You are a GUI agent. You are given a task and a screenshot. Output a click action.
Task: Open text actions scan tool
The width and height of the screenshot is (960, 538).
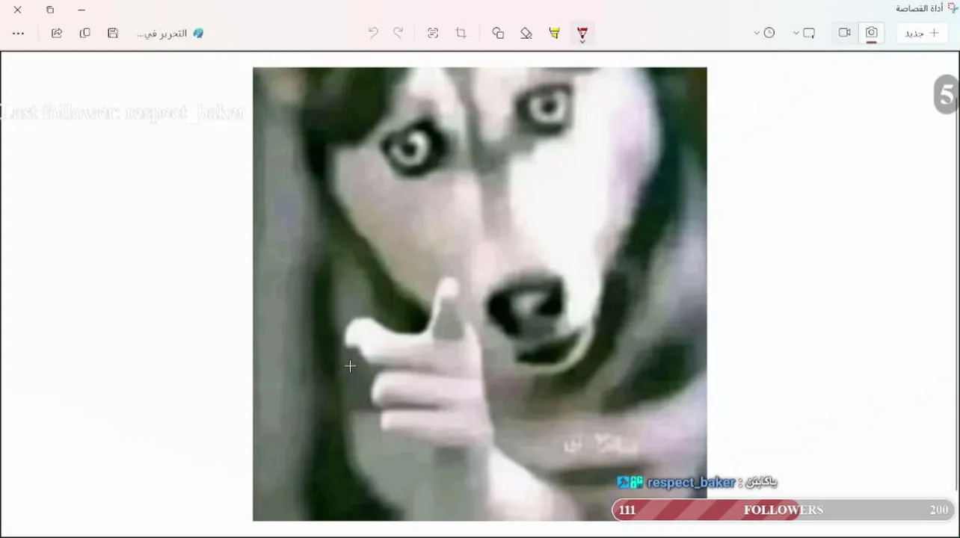[x=433, y=33]
